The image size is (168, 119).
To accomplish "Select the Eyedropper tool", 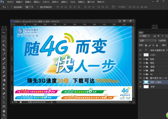I will point(4,54).
